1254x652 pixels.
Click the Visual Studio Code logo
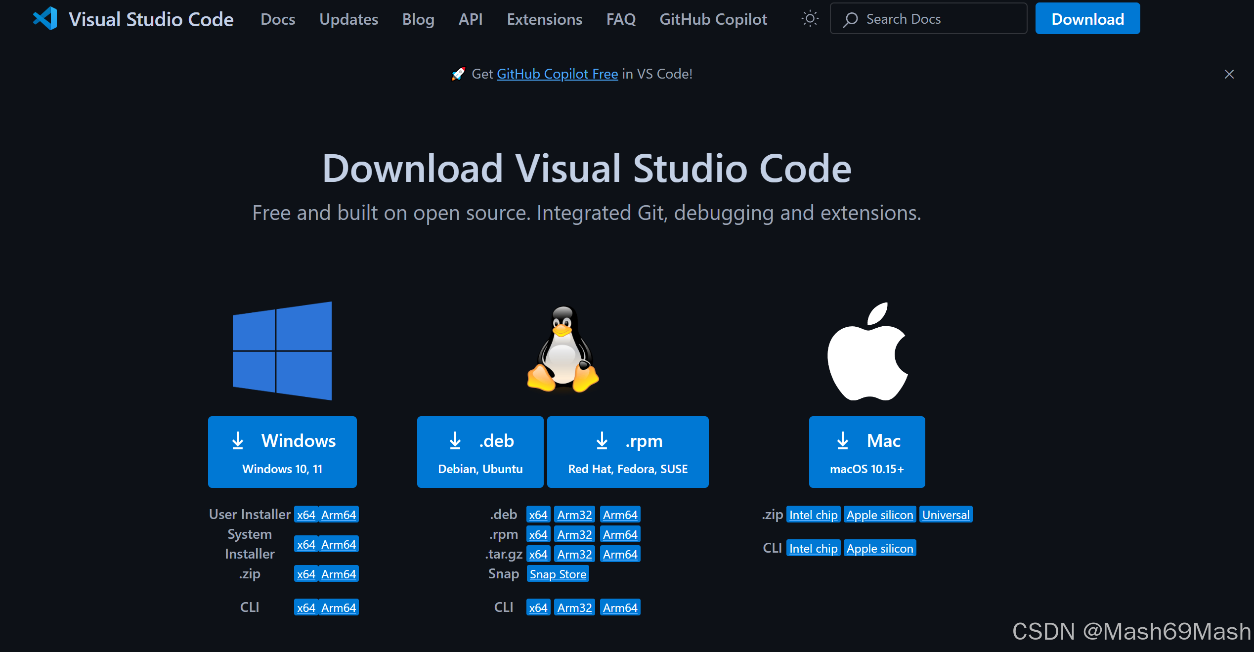(x=45, y=19)
